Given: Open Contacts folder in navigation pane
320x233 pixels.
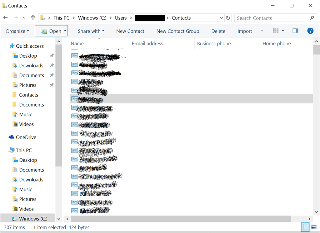Looking at the screenshot, I should (28, 95).
